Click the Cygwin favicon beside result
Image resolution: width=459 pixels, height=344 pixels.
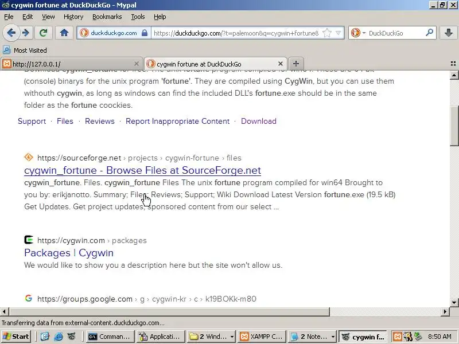pyautogui.click(x=29, y=240)
